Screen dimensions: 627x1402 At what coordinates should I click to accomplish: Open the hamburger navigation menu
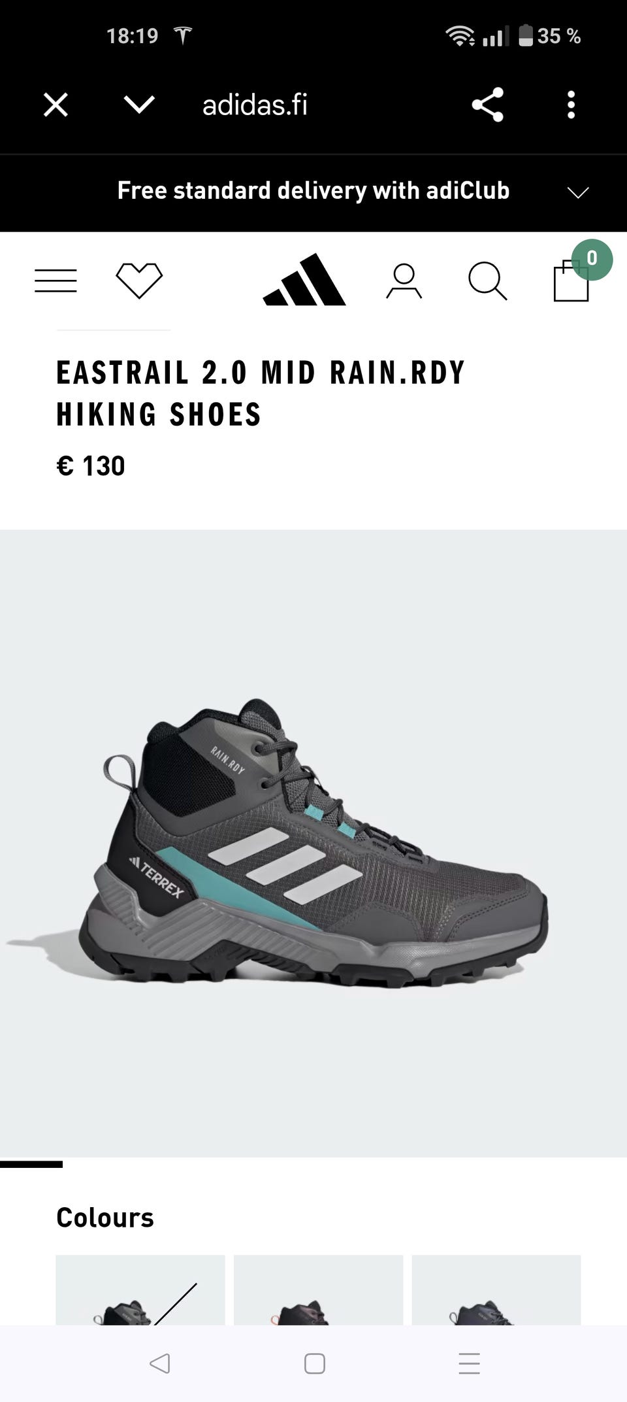point(56,281)
